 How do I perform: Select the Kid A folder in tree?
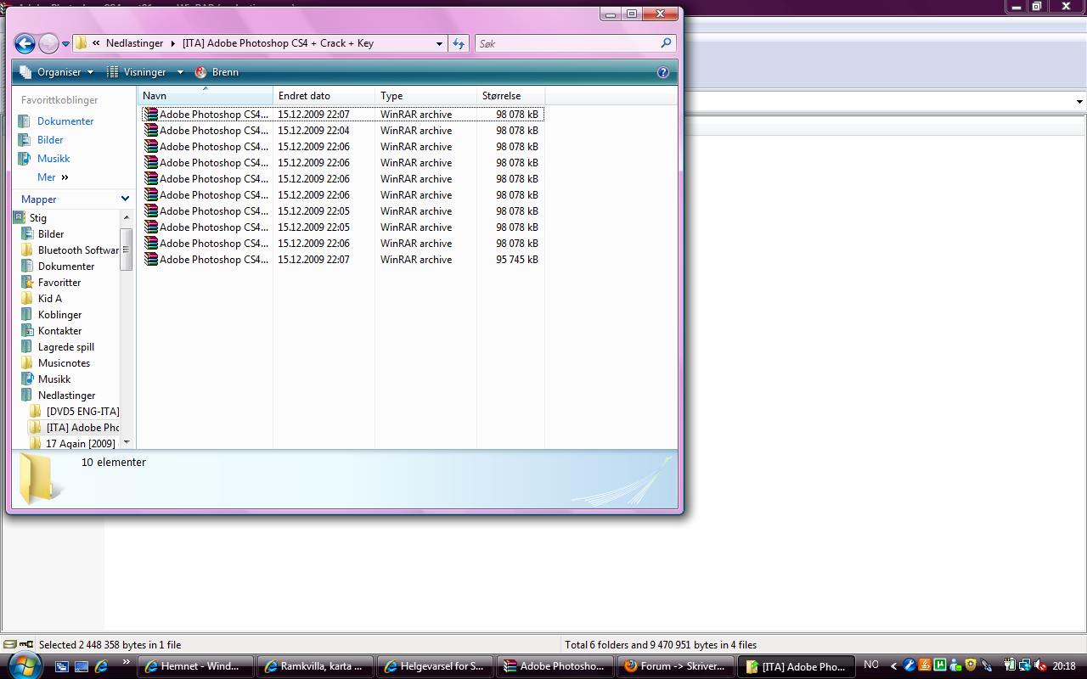tap(50, 299)
